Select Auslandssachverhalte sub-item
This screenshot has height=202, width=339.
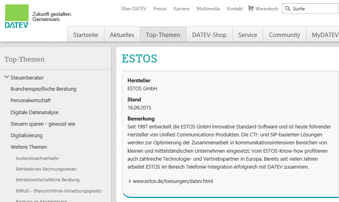[x=37, y=158]
